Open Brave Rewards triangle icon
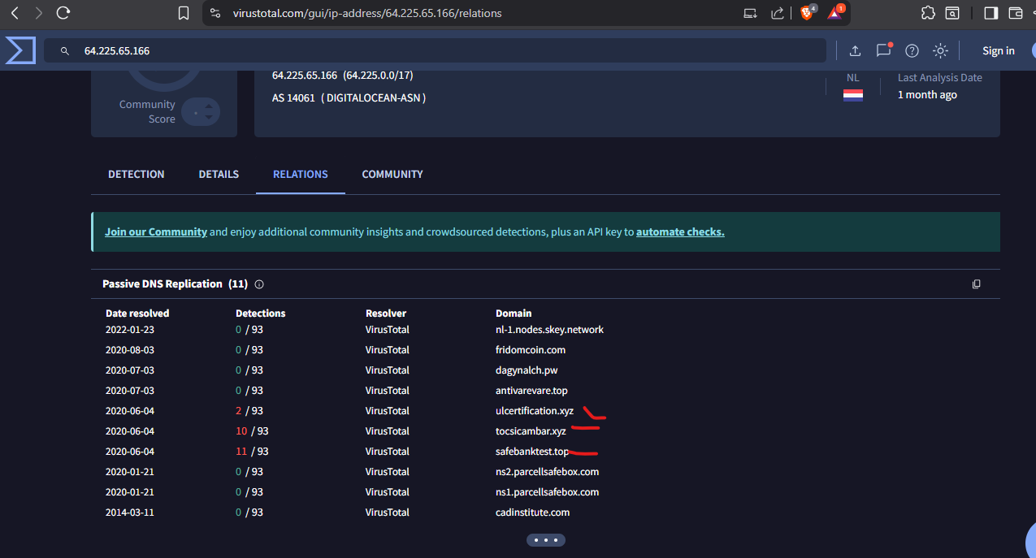Image resolution: width=1036 pixels, height=558 pixels. pyautogui.click(x=836, y=13)
